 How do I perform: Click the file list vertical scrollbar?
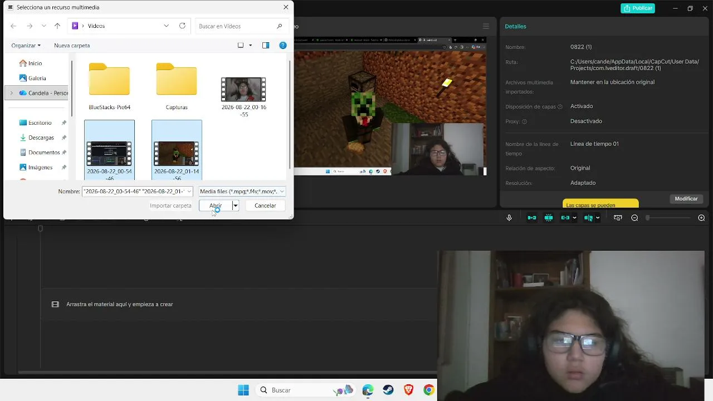click(x=290, y=114)
